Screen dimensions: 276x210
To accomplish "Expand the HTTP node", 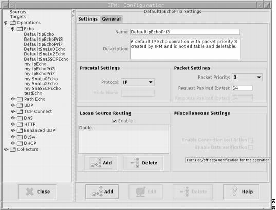I will 13,124.
